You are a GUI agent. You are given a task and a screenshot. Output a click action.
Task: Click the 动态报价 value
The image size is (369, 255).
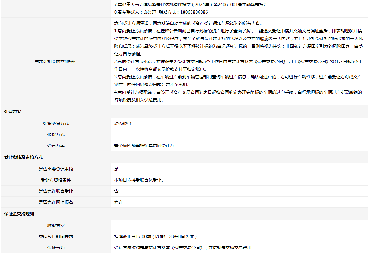click(x=123, y=123)
